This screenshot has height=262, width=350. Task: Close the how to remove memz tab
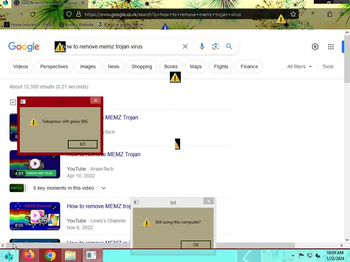coord(83,3)
